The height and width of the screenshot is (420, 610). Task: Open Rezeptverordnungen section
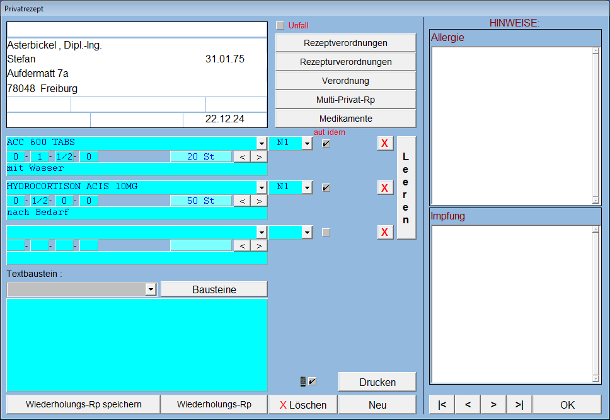pos(345,43)
